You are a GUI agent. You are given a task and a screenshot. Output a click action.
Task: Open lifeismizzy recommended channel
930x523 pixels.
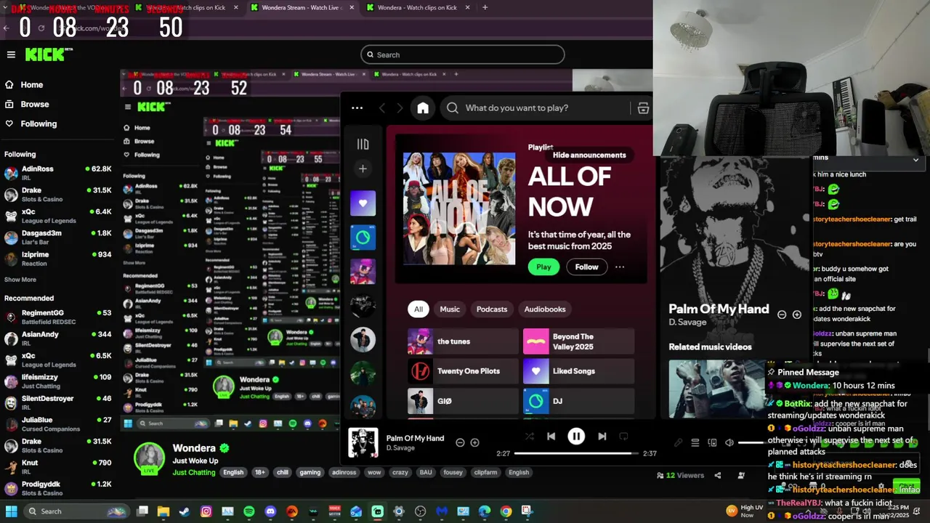[x=58, y=381]
